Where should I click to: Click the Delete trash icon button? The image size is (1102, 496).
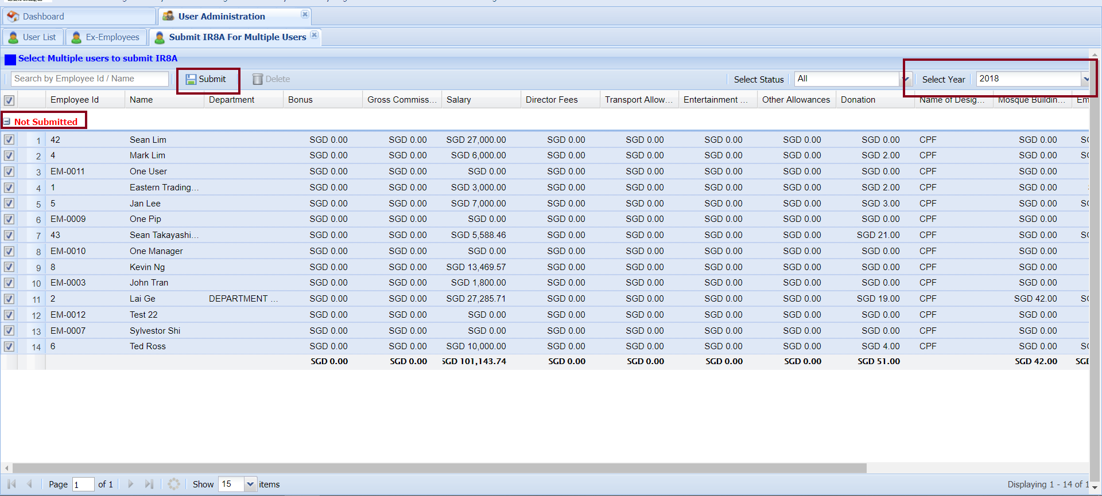point(271,79)
